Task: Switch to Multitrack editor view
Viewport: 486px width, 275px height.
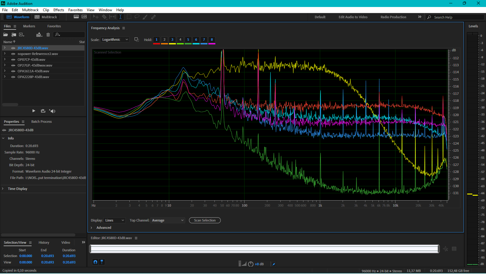Action: [46, 17]
